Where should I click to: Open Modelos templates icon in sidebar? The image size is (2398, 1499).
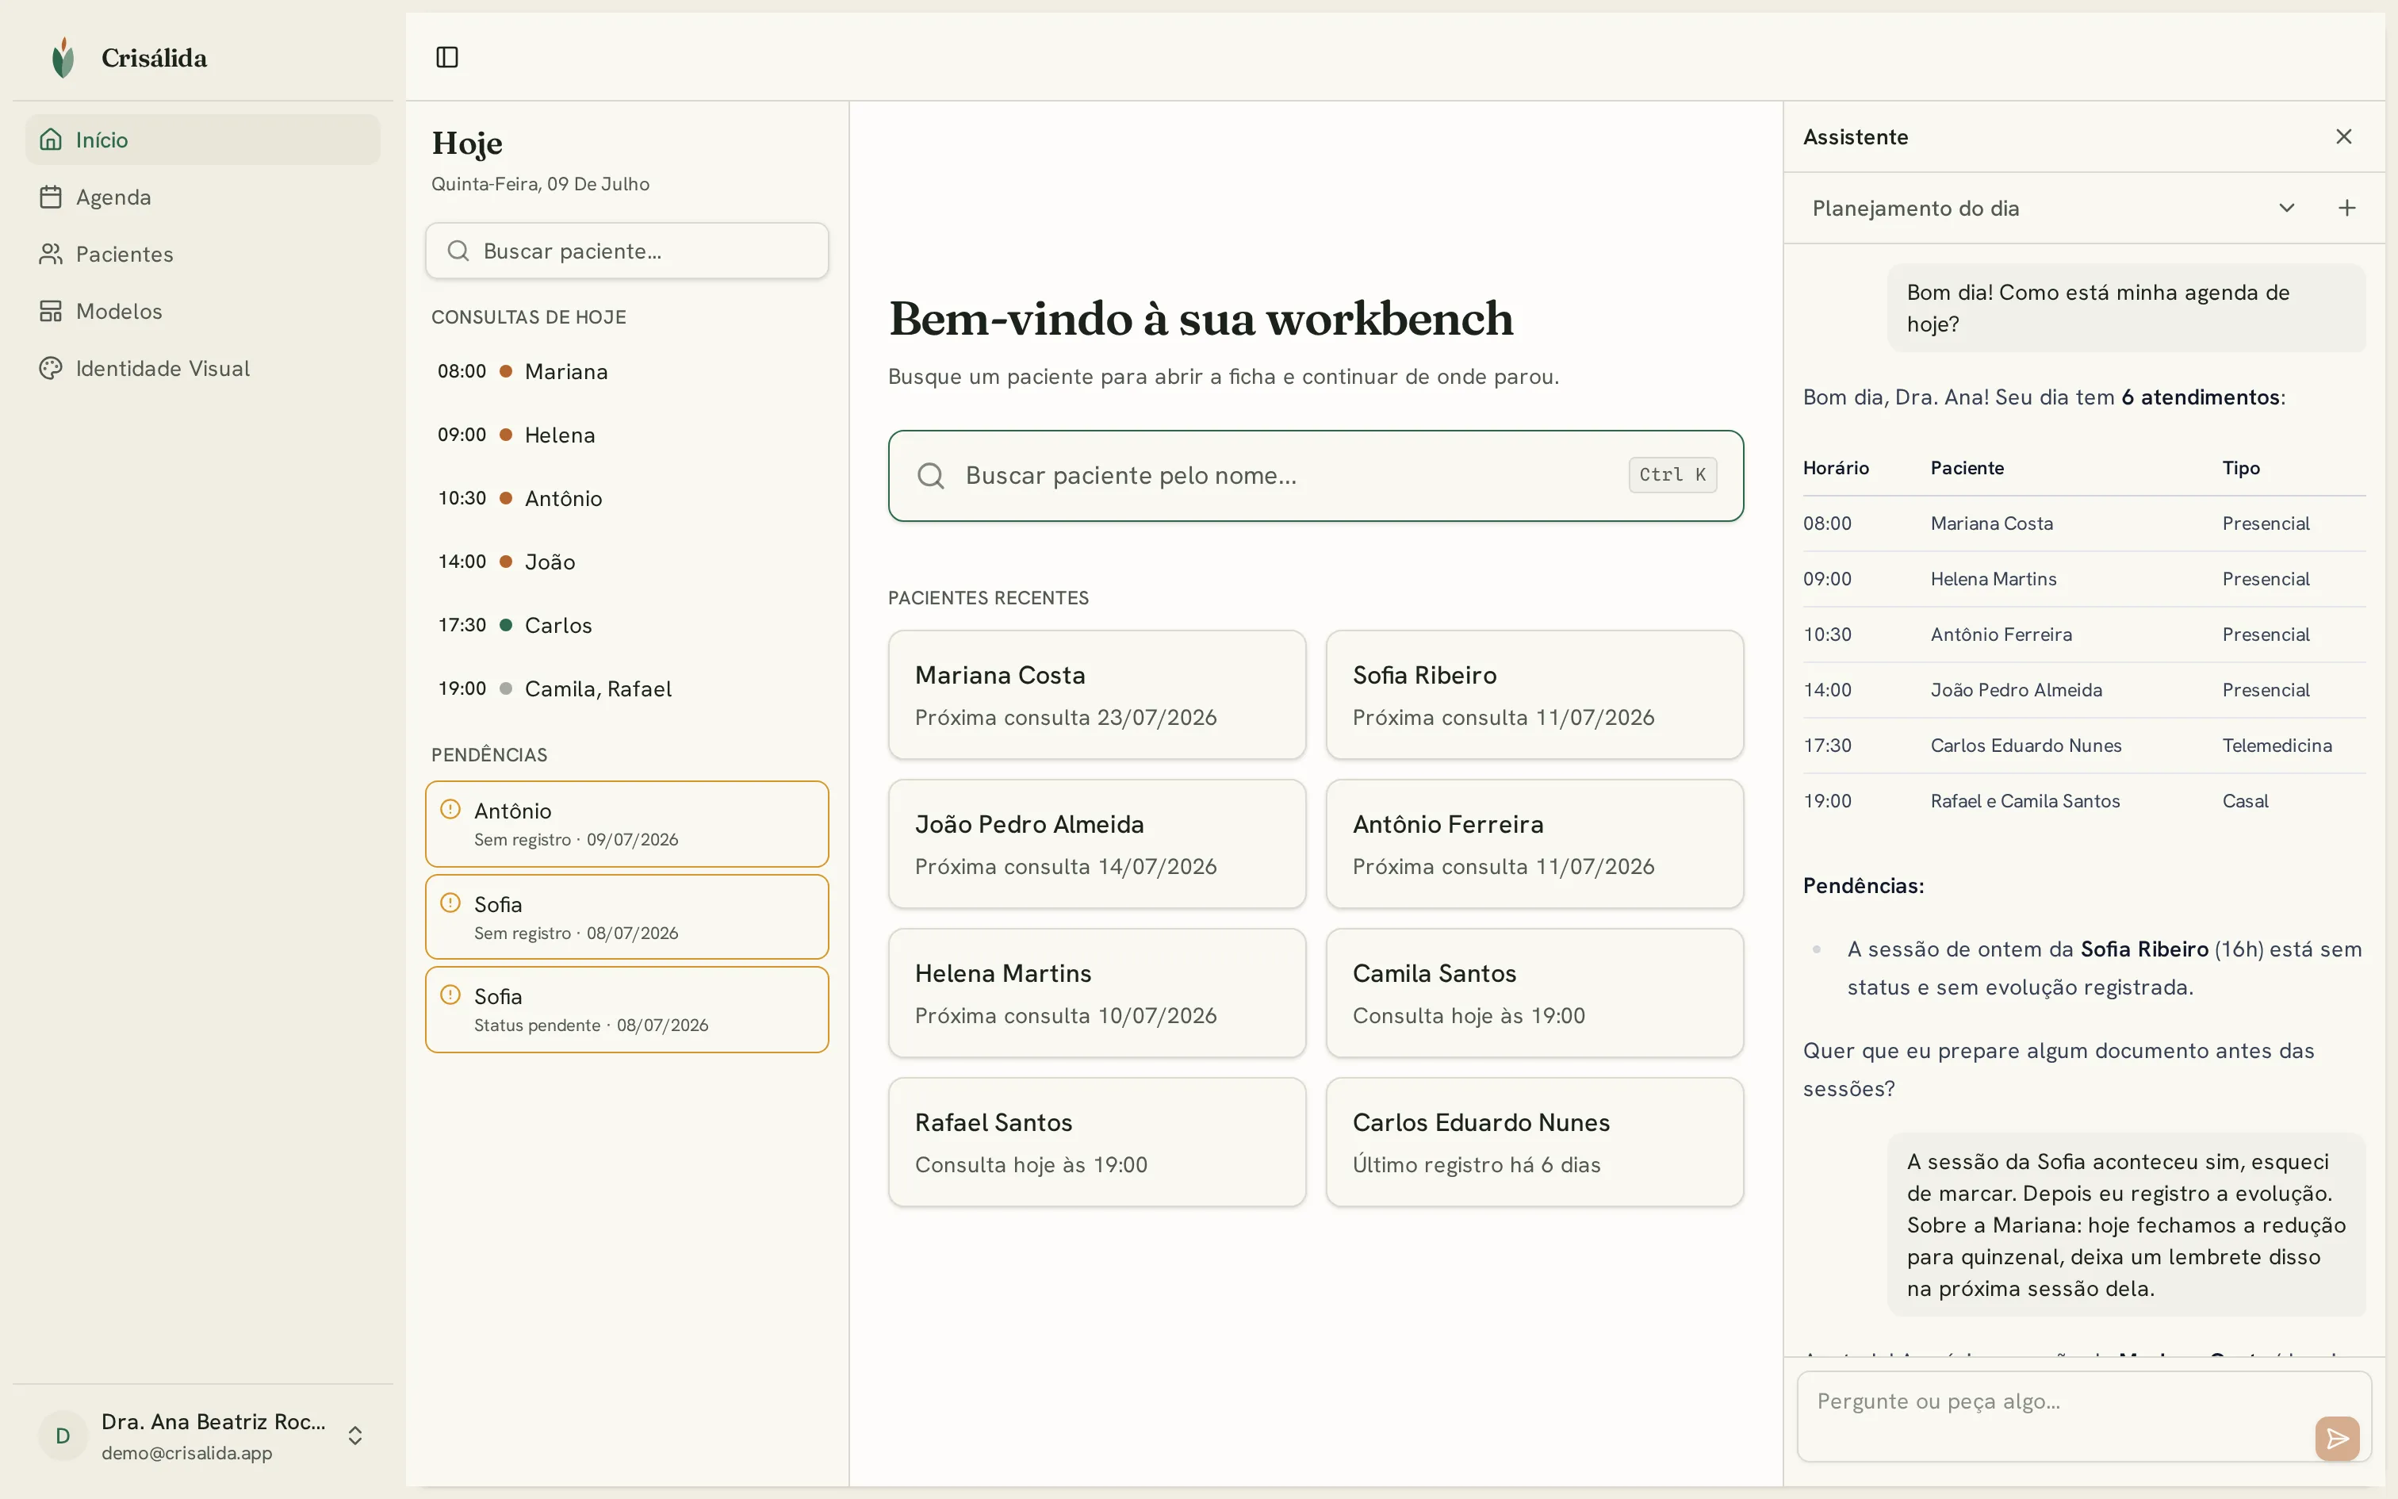[51, 311]
